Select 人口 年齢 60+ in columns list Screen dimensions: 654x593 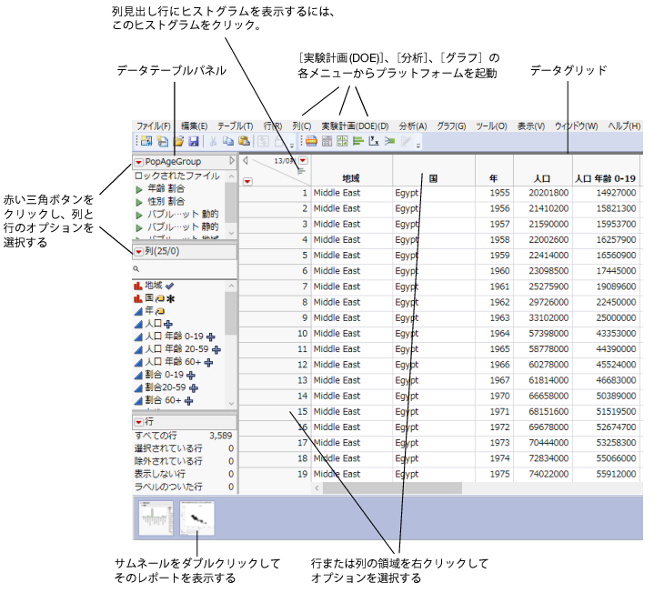[x=173, y=362]
